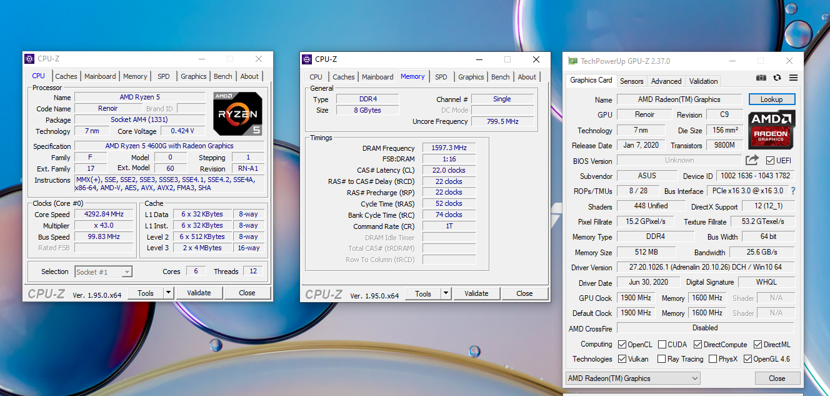
Task: Toggle the Vulkan checkbox
Action: 622,359
